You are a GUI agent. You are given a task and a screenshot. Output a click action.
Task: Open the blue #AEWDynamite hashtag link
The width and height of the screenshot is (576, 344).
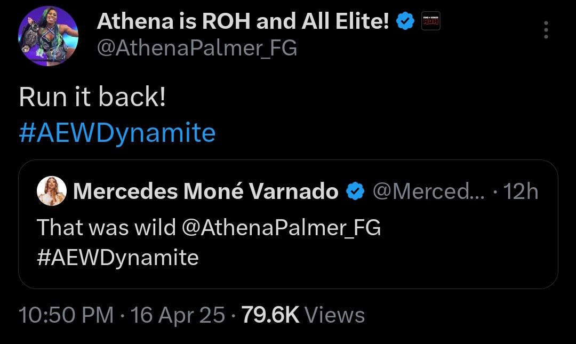117,132
